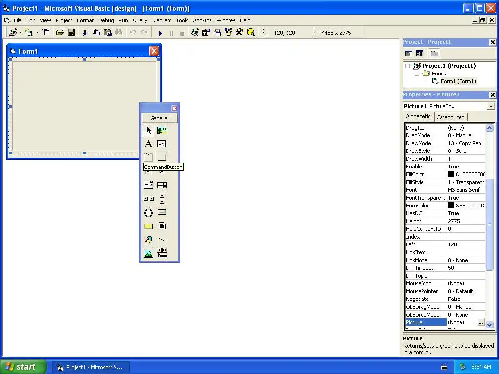Open the Diagram menu

[x=162, y=20]
